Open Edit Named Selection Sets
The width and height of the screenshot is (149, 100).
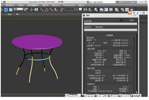click(62, 10)
